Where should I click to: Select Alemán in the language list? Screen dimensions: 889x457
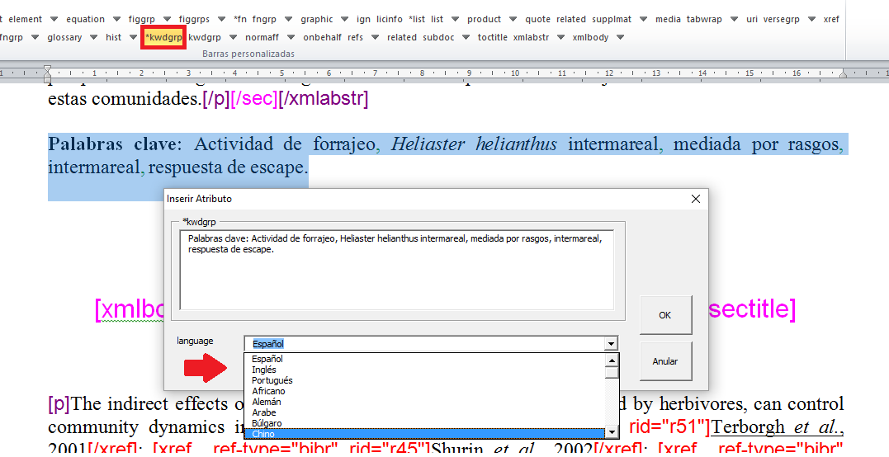pos(266,402)
